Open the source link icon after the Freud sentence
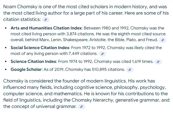 [163, 40]
